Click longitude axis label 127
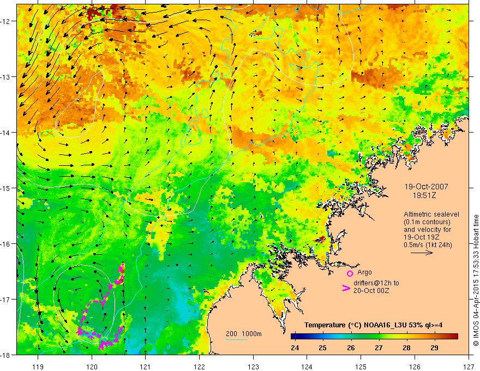Image resolution: width=480 pixels, height=371 pixels. click(x=469, y=367)
